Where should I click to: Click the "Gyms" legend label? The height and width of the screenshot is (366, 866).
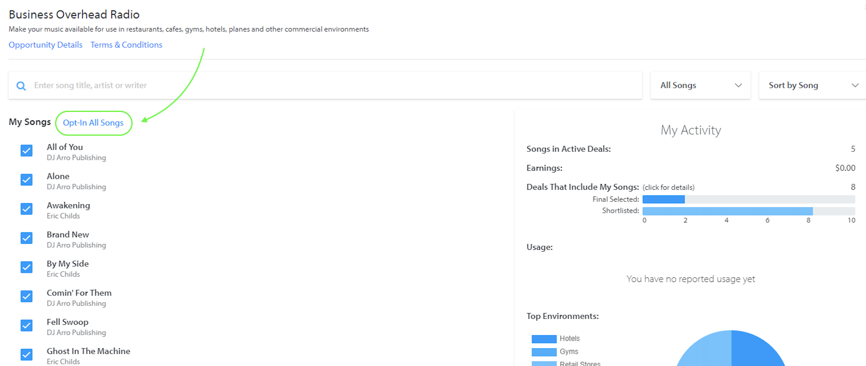pos(569,352)
